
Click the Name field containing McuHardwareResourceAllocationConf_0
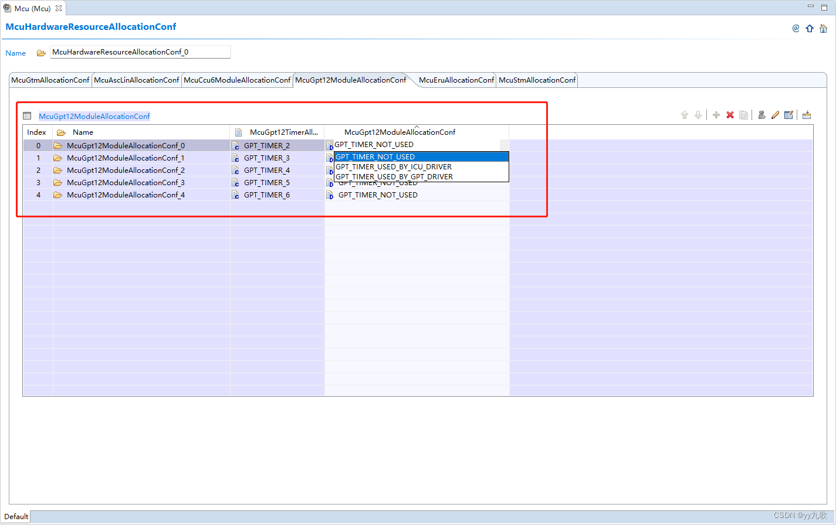[140, 52]
